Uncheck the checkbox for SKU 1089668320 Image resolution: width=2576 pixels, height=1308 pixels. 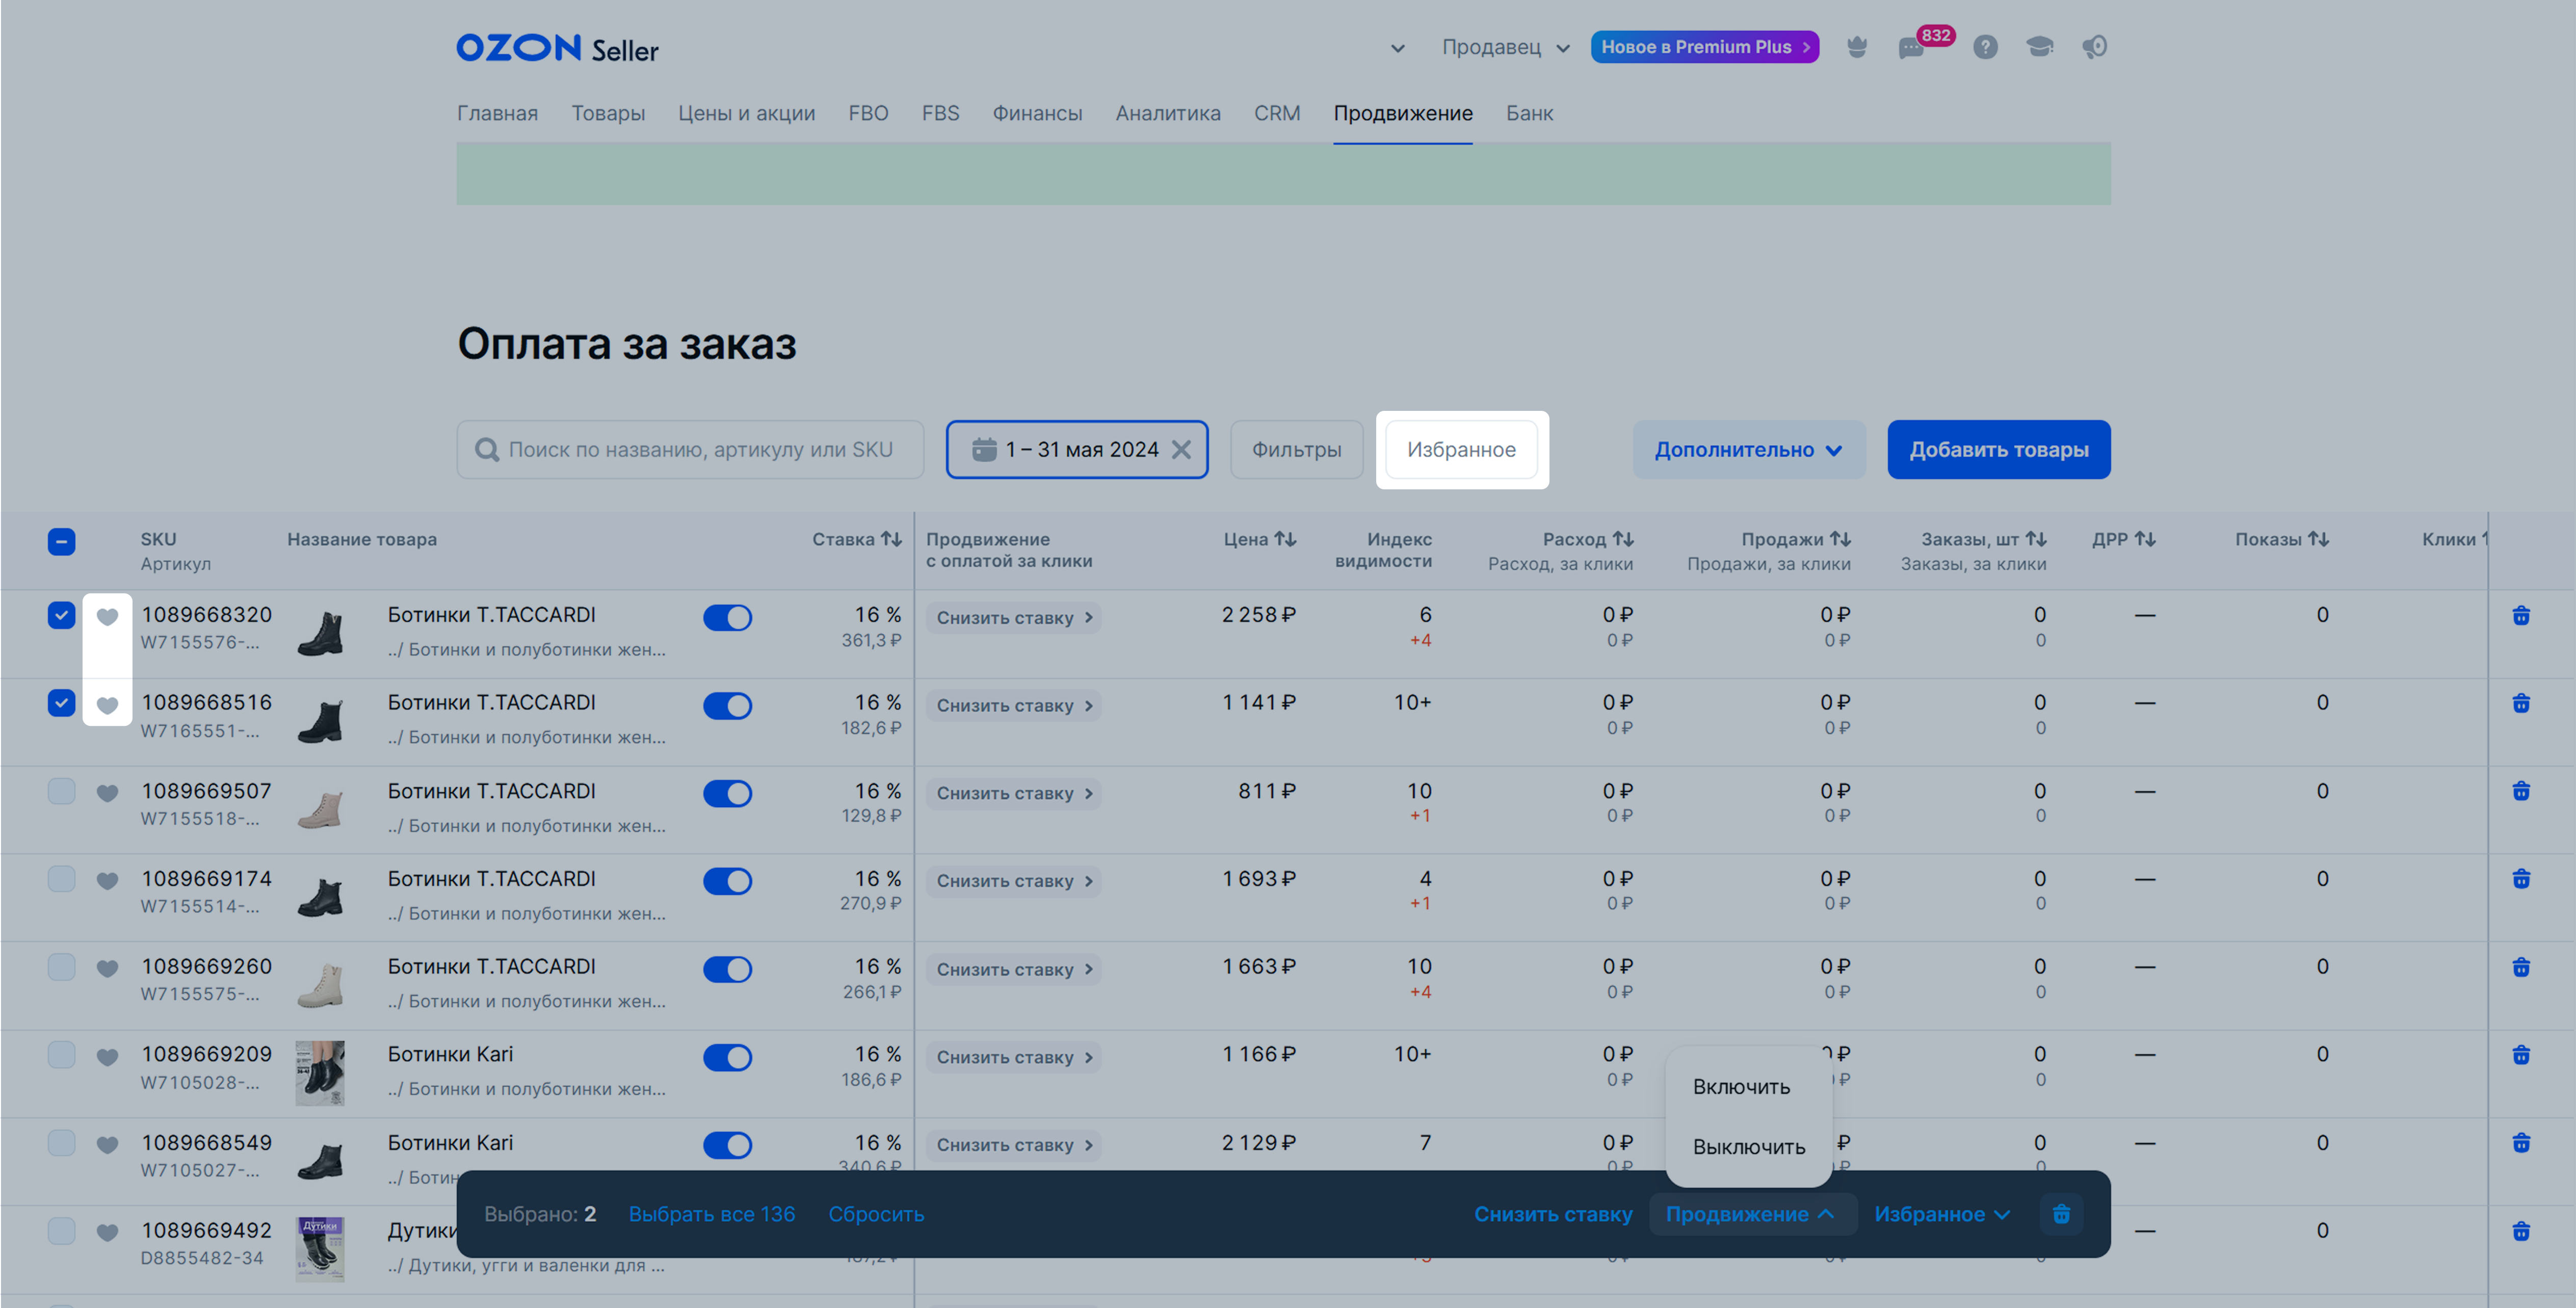click(61, 615)
